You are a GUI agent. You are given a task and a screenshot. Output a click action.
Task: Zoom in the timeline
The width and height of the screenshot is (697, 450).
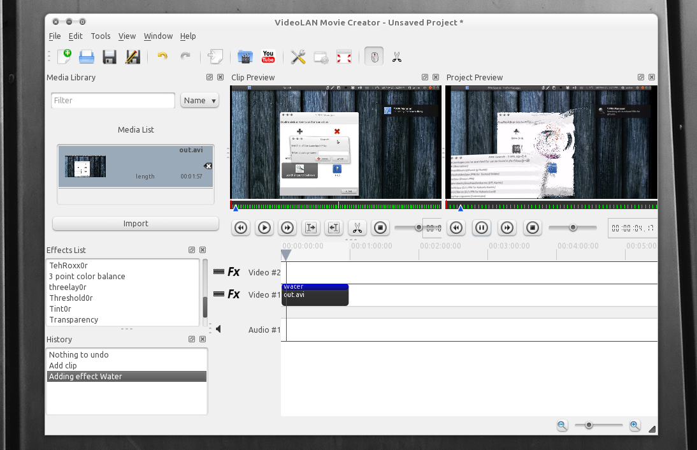(x=635, y=426)
